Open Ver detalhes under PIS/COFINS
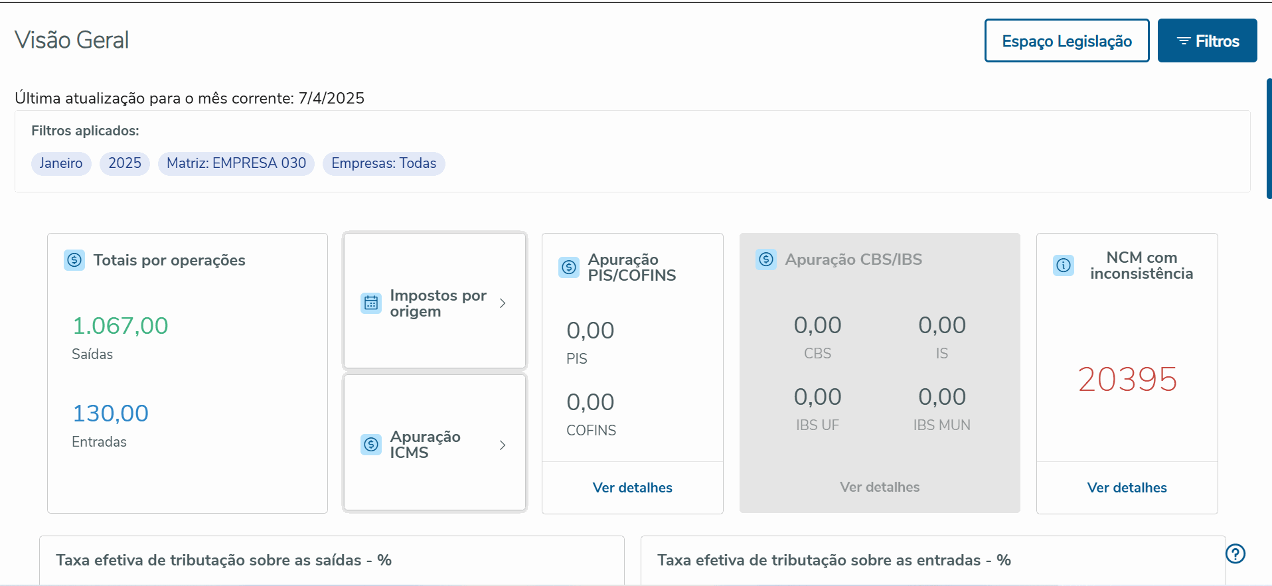This screenshot has height=586, width=1272. point(632,488)
